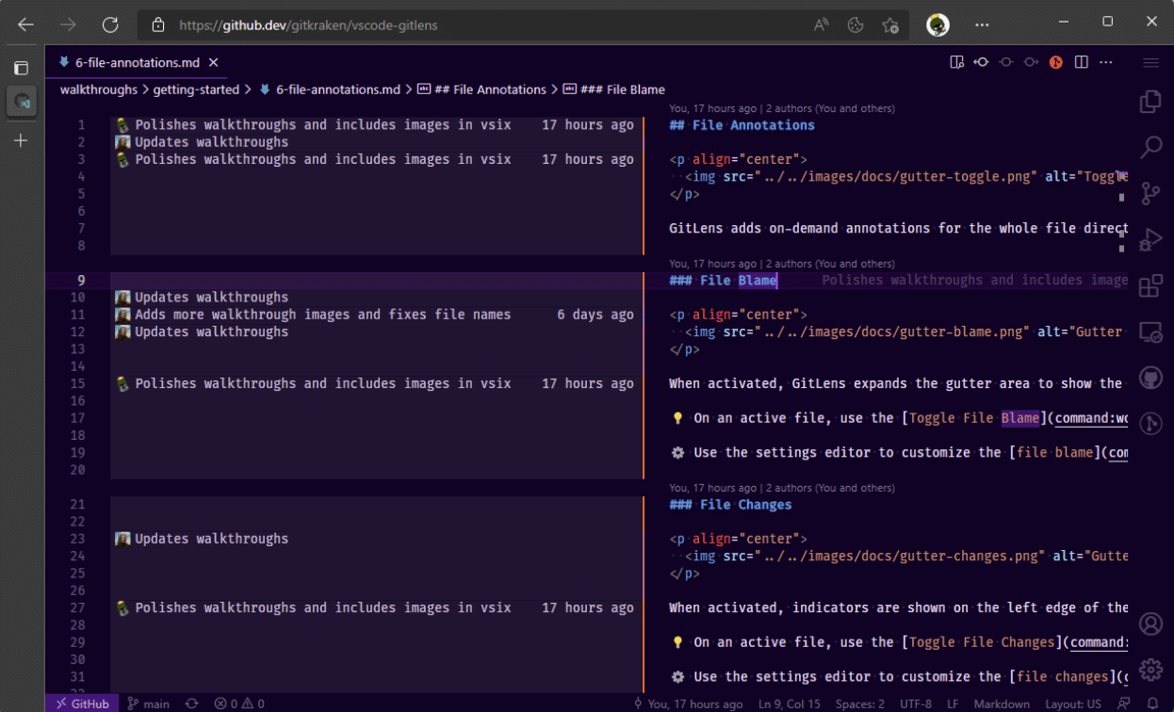Open the Search view in the activity bar

[1150, 147]
